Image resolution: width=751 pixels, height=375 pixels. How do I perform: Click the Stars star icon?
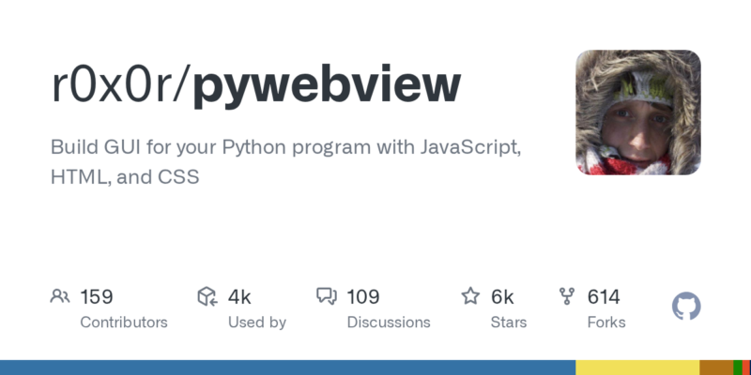(x=470, y=296)
